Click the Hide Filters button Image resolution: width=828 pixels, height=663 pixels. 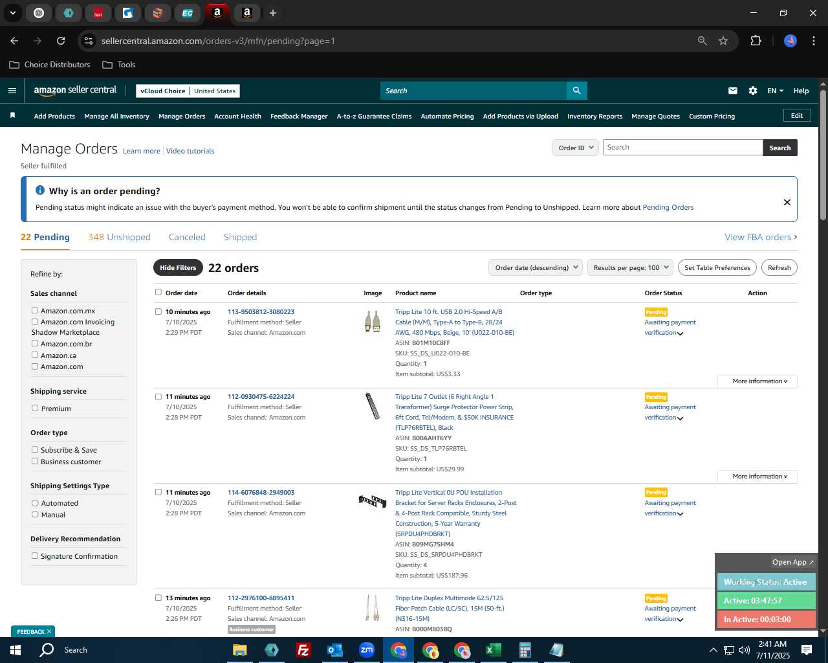pyautogui.click(x=178, y=267)
